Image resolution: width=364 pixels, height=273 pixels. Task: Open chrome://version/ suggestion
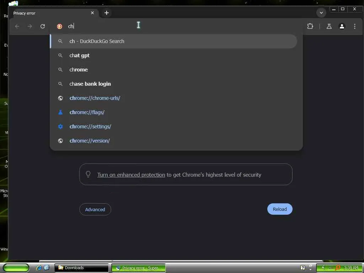click(x=173, y=141)
